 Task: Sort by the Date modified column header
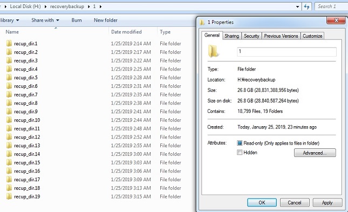pos(126,32)
